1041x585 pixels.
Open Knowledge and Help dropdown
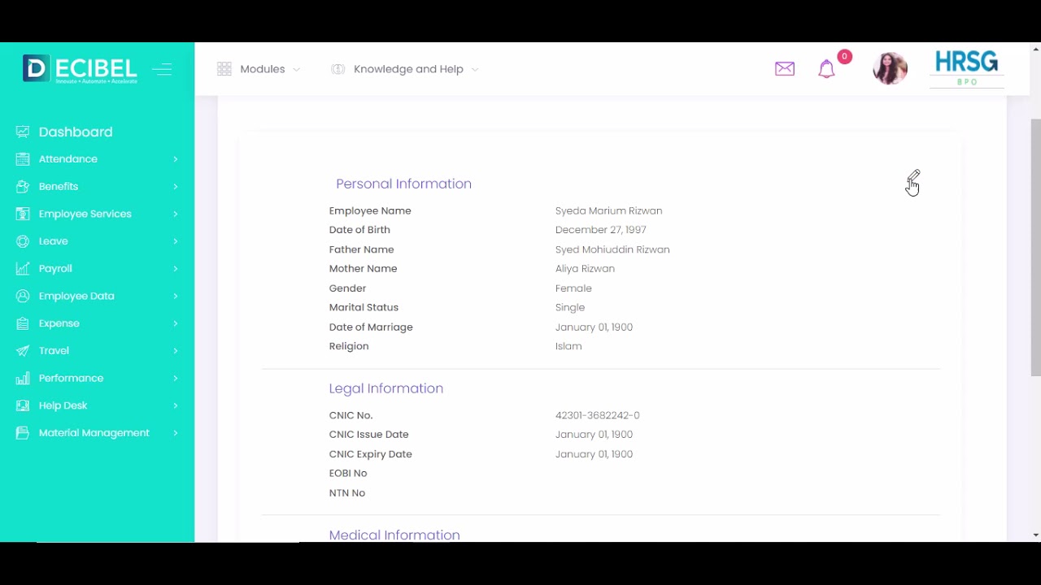click(x=405, y=69)
